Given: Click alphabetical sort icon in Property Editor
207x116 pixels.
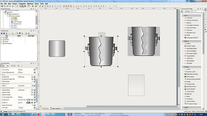Looking at the screenshot, I should 4,66.
